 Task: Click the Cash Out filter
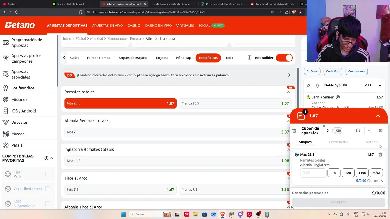click(333, 71)
